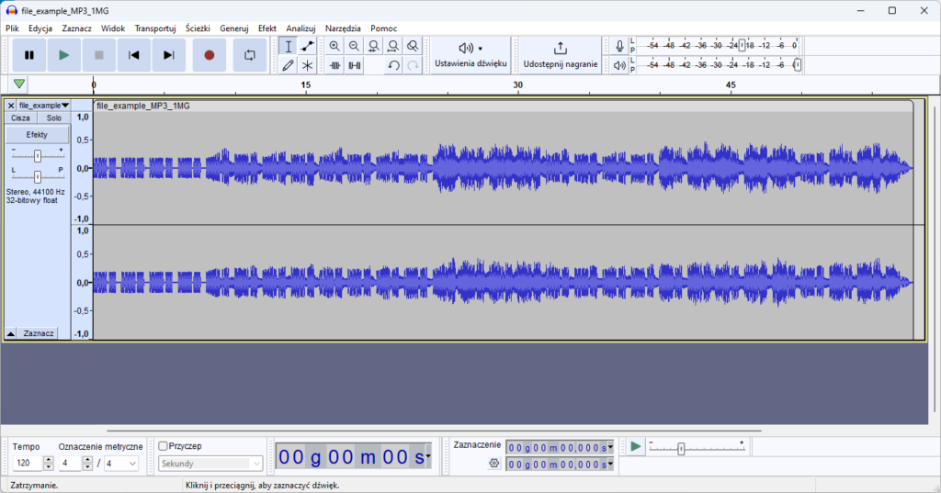Viewport: 941px width, 493px height.
Task: Open the Widok menu
Action: [x=113, y=28]
